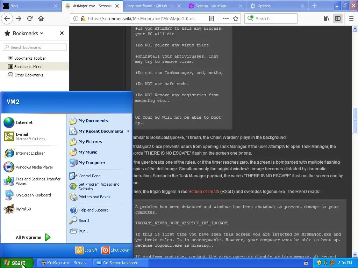Reload the current page
Image resolution: width=358 pixels, height=268 pixels.
[x=30, y=18]
